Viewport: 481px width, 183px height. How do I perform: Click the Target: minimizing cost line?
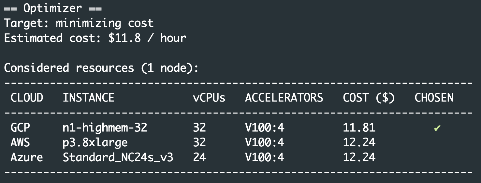(x=79, y=23)
